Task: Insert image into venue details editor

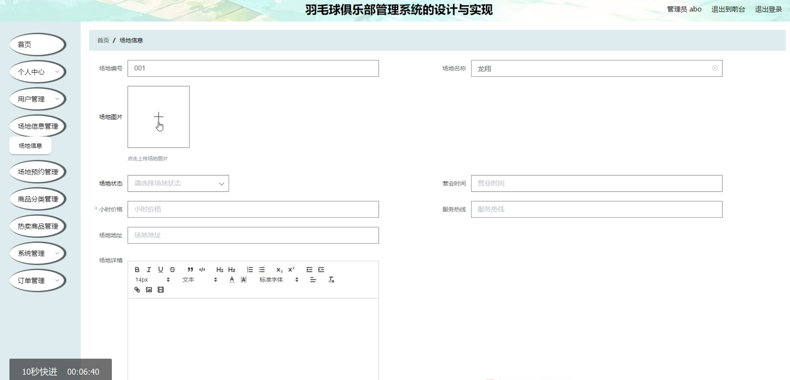Action: pyautogui.click(x=149, y=290)
